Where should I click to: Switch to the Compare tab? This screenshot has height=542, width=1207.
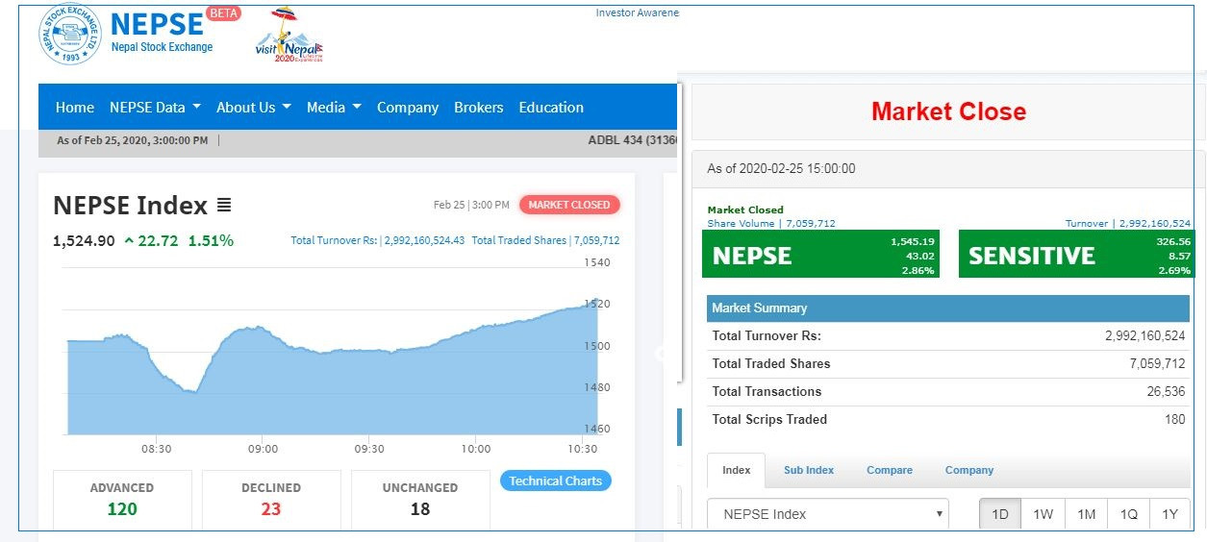(x=890, y=470)
